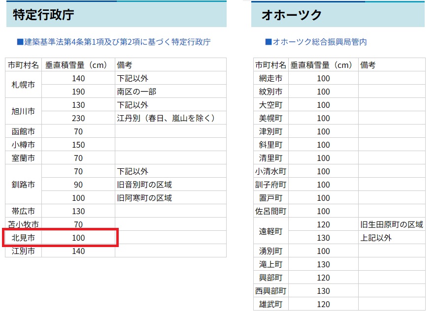Click the 釧路市 city name cell
The width and height of the screenshot is (438, 314).
point(24,185)
